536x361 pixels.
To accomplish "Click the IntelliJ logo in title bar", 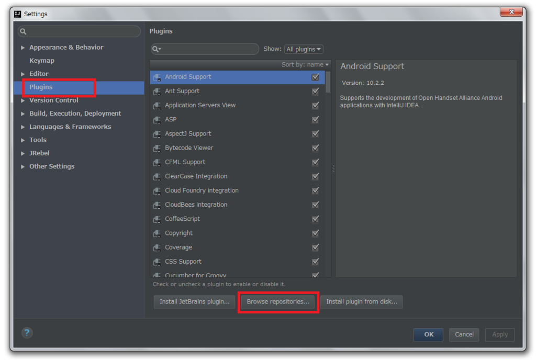I will [17, 14].
